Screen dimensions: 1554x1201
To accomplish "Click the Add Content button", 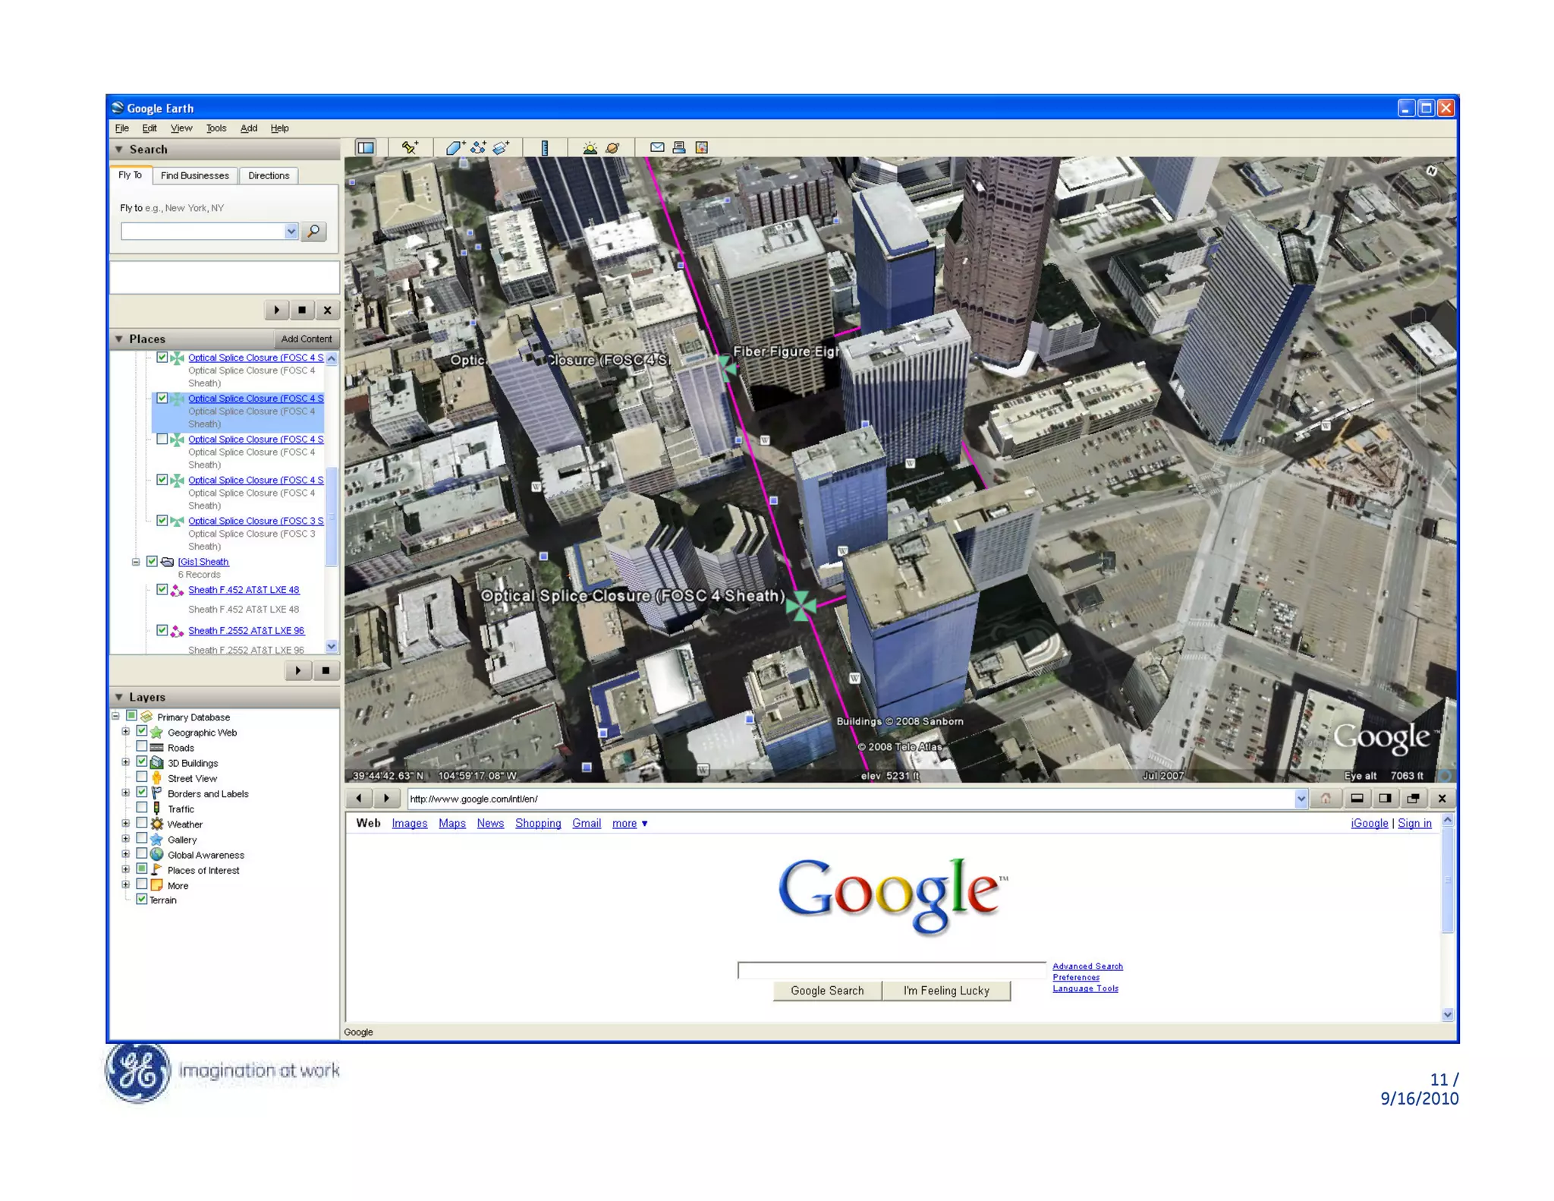I will [x=306, y=339].
